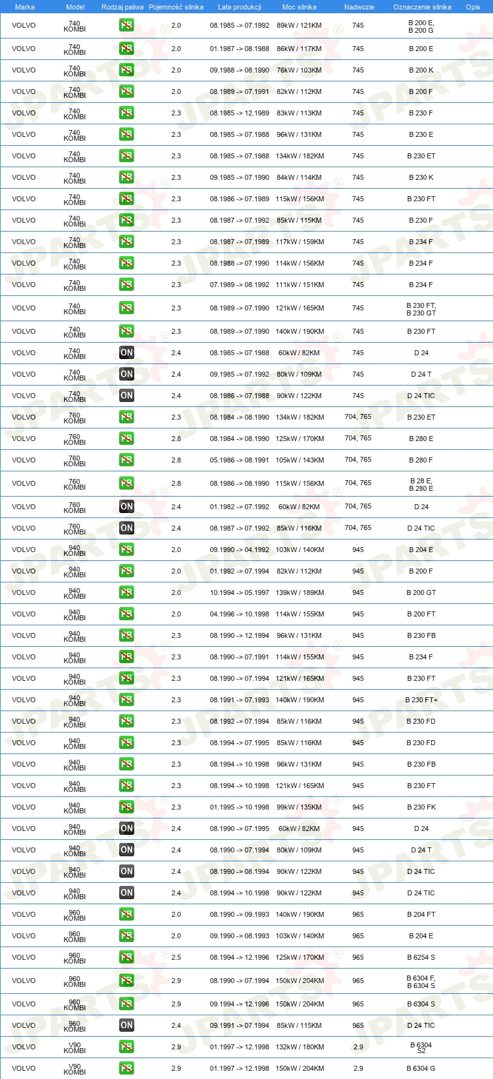Select date range 04.1996 -> 10.1998

(x=240, y=614)
